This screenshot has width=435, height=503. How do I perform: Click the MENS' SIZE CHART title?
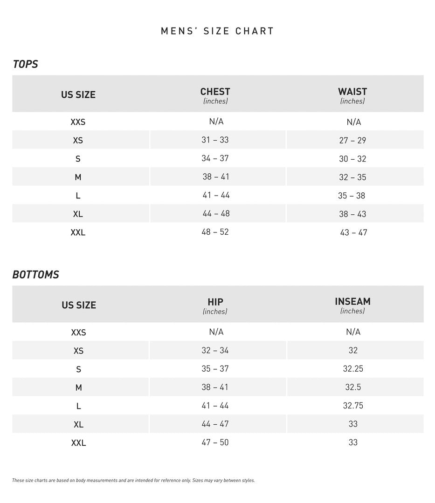[217, 31]
